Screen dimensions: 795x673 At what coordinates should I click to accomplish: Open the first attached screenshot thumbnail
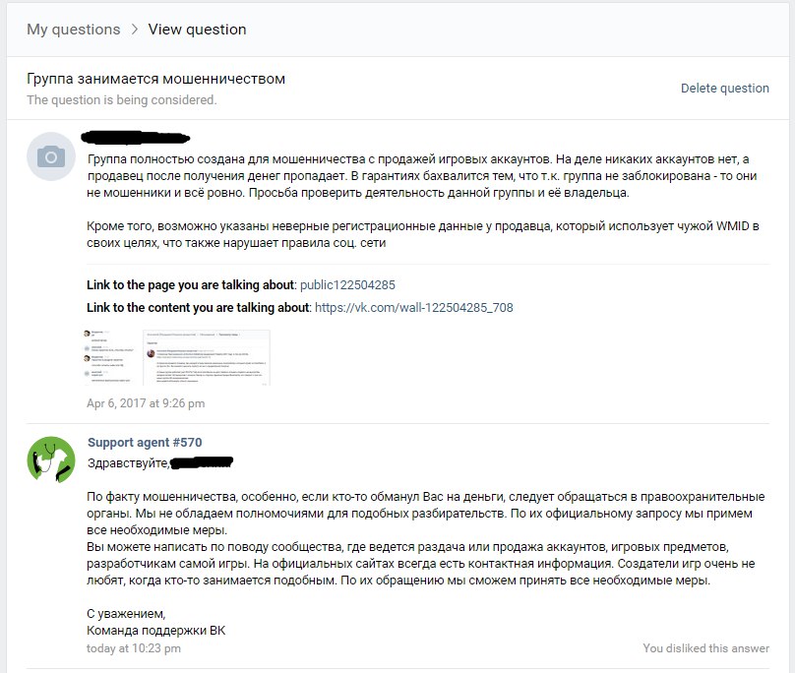tap(110, 357)
